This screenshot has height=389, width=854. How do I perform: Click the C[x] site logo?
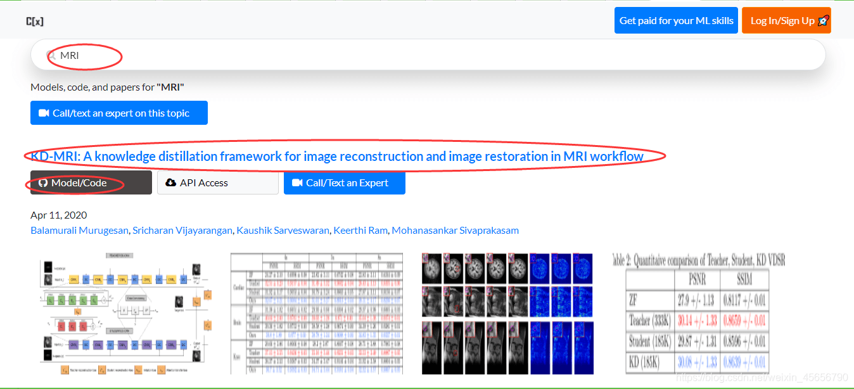tap(35, 21)
